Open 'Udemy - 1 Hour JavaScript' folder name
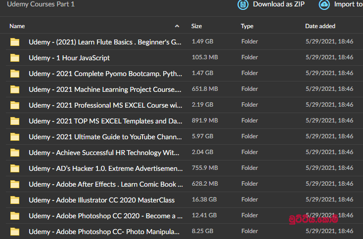Viewport: 363px width, 239px height. coord(69,58)
